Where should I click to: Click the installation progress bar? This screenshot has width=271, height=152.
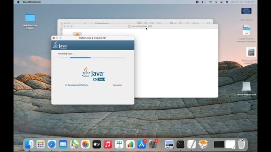pyautogui.click(x=93, y=58)
